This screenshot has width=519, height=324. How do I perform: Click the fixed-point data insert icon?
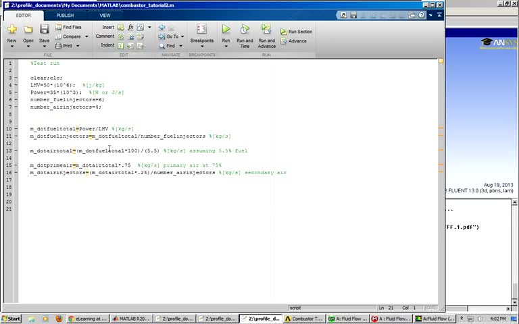tap(141, 27)
